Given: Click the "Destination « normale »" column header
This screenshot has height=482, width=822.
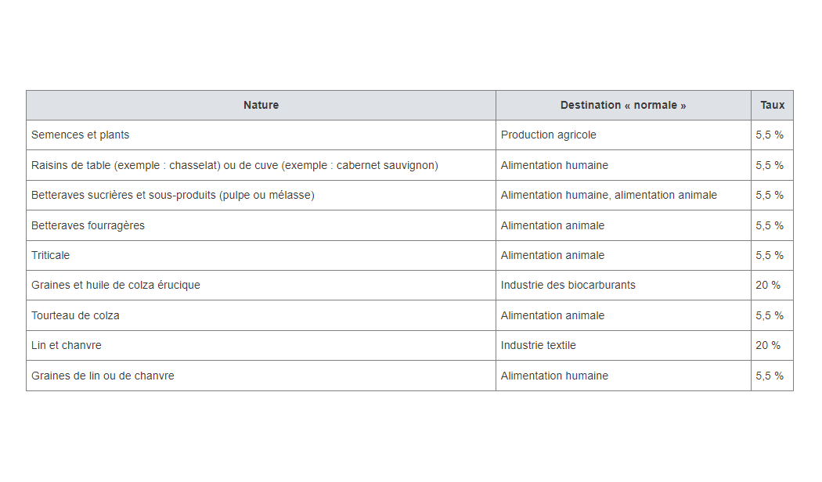Looking at the screenshot, I should tap(622, 105).
